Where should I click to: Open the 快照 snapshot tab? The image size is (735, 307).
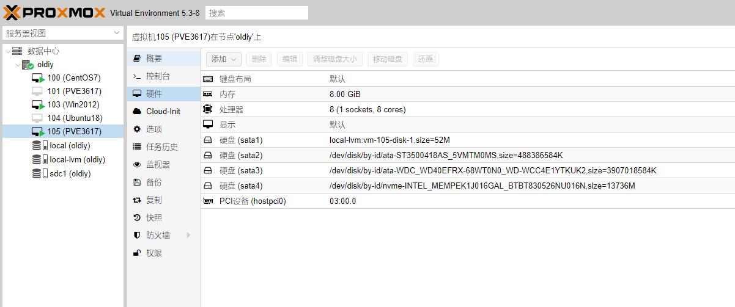(164, 218)
